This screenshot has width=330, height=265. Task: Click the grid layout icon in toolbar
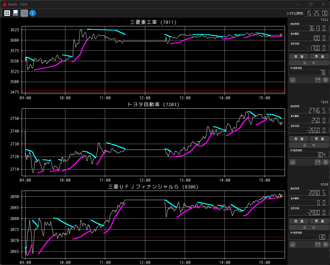point(7,13)
